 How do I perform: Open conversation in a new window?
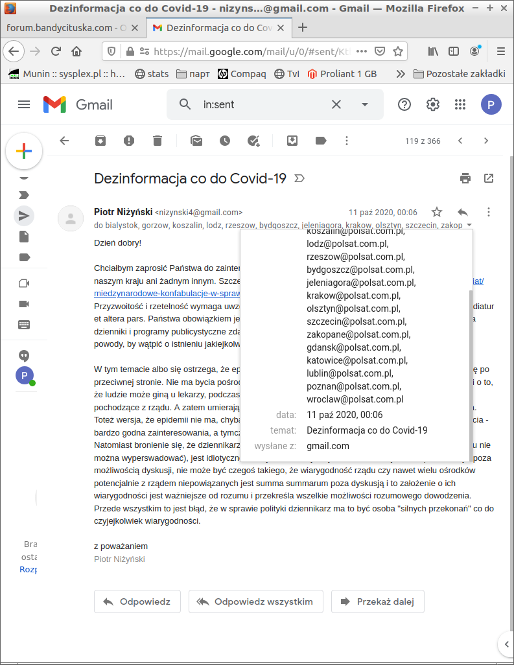(489, 178)
